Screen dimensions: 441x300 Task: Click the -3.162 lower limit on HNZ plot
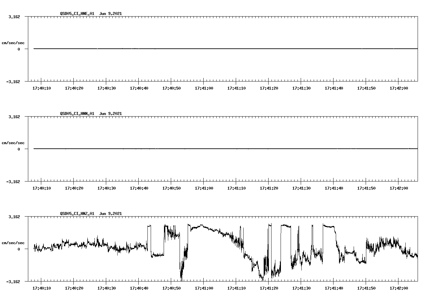(13, 282)
